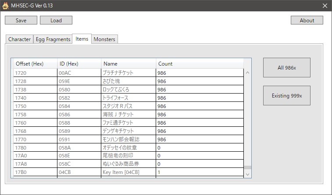
Task: Click the offset cell 17A8
Action: coord(36,164)
